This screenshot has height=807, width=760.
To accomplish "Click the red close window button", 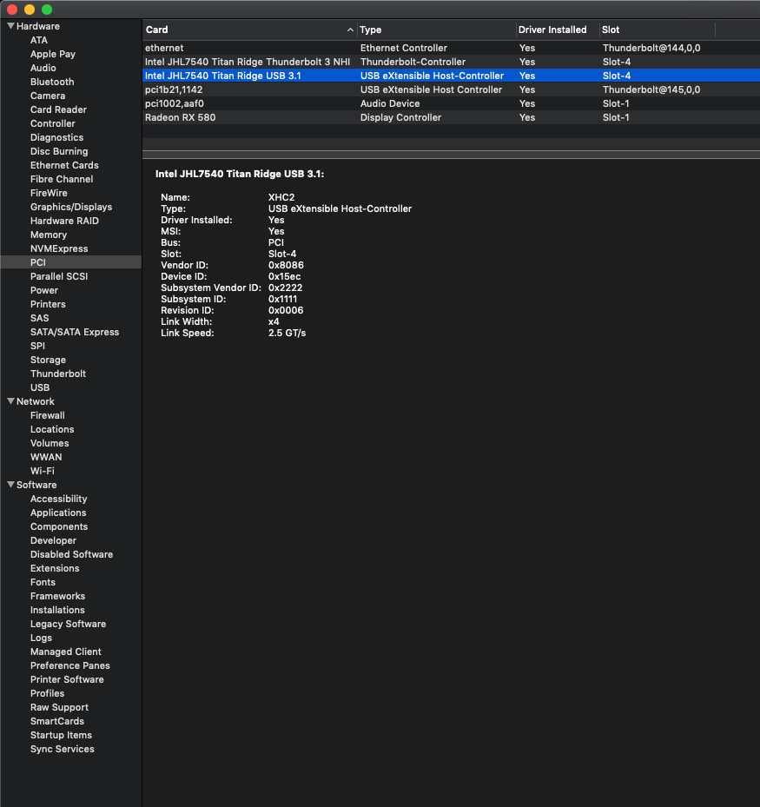I will coord(12,9).
